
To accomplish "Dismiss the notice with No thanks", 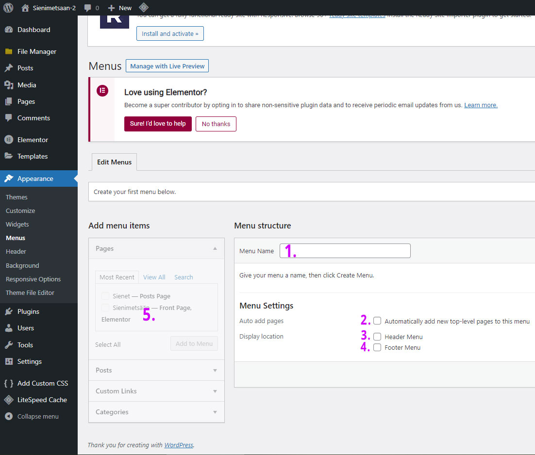I will [216, 124].
